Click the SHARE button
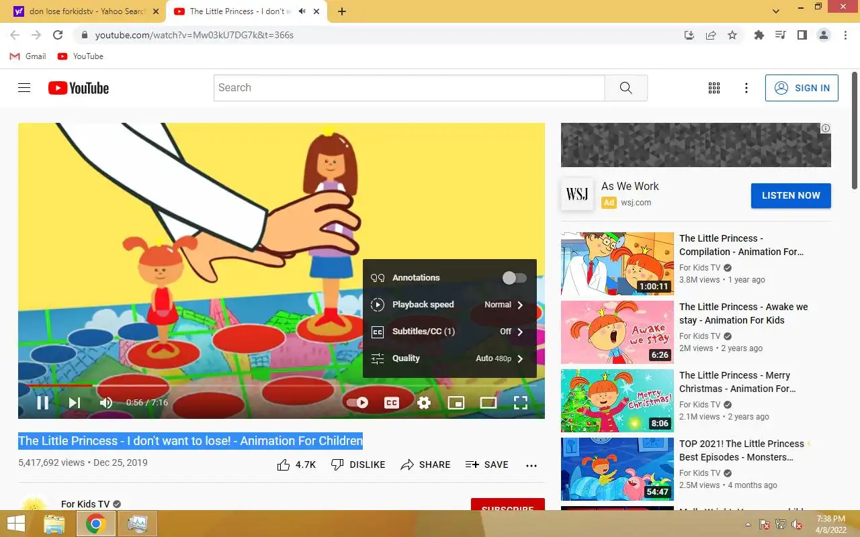Screen dimensions: 860x537 (x=425, y=465)
